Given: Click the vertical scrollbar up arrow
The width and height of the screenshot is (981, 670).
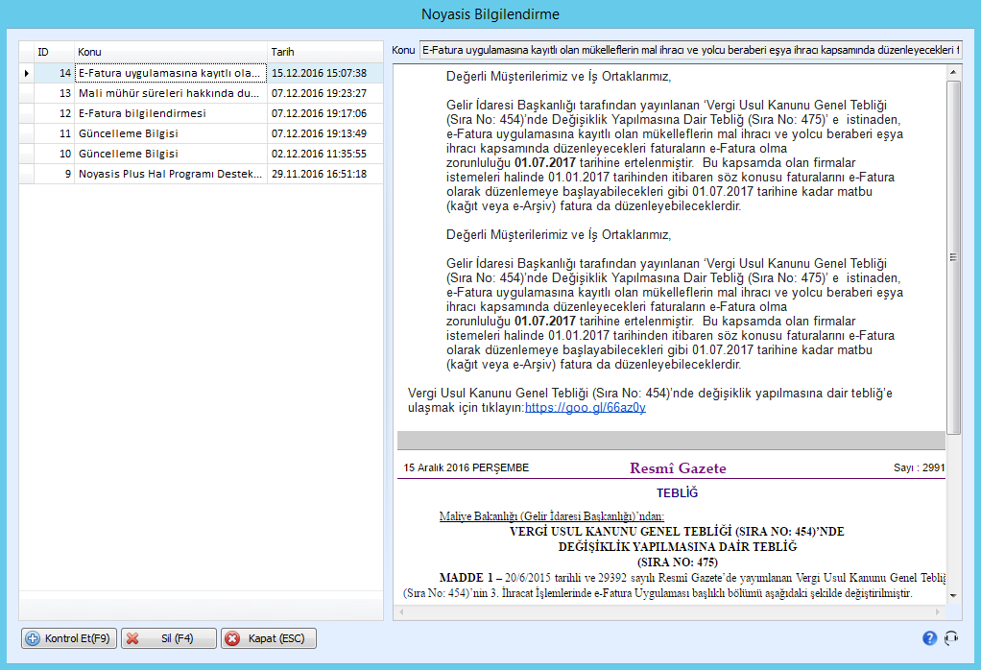Looking at the screenshot, I should coord(953,73).
